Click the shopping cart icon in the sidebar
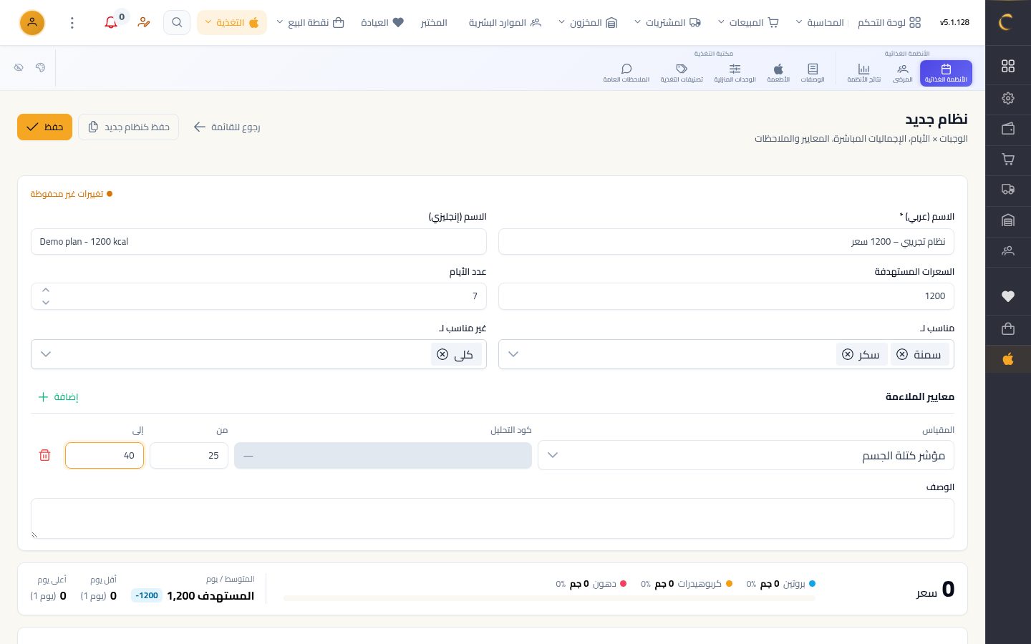The height and width of the screenshot is (644, 1031). [x=1008, y=160]
